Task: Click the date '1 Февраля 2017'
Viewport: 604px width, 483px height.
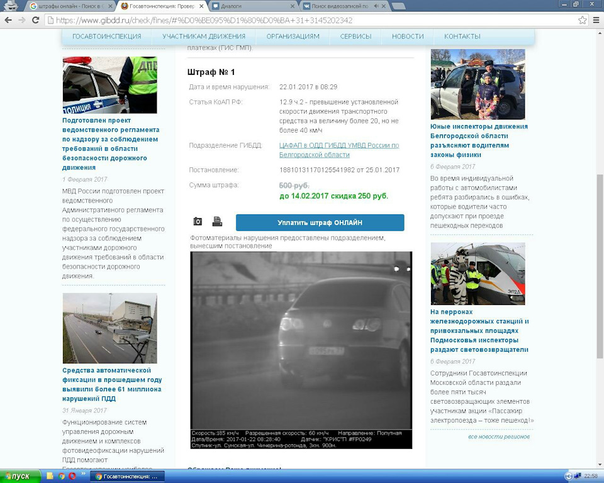Action: [x=85, y=179]
